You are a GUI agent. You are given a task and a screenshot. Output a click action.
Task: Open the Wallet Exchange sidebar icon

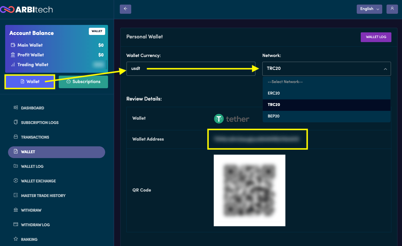click(x=16, y=181)
